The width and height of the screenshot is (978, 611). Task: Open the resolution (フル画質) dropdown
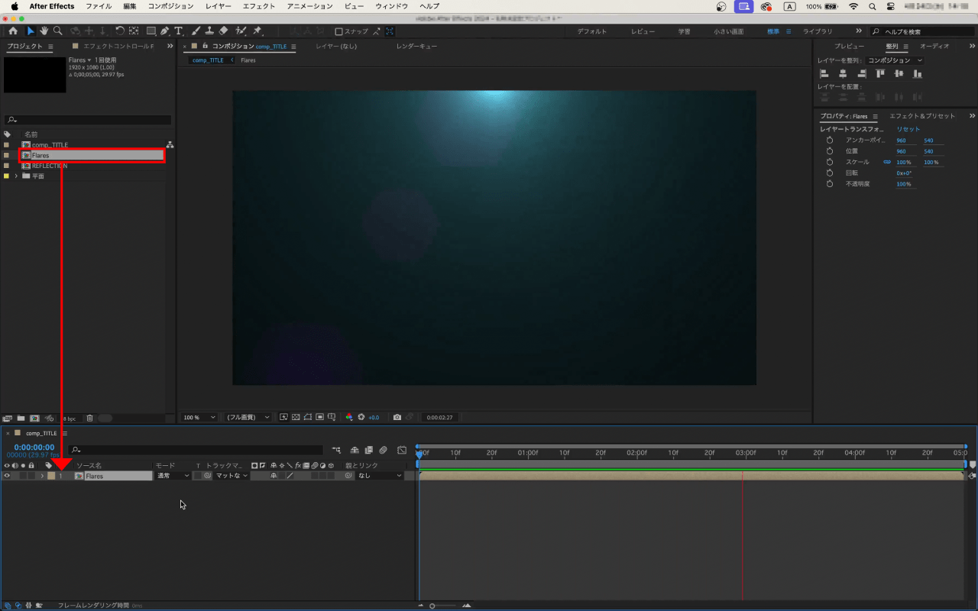247,417
